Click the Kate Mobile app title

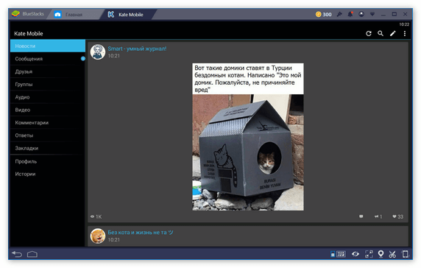pos(29,34)
